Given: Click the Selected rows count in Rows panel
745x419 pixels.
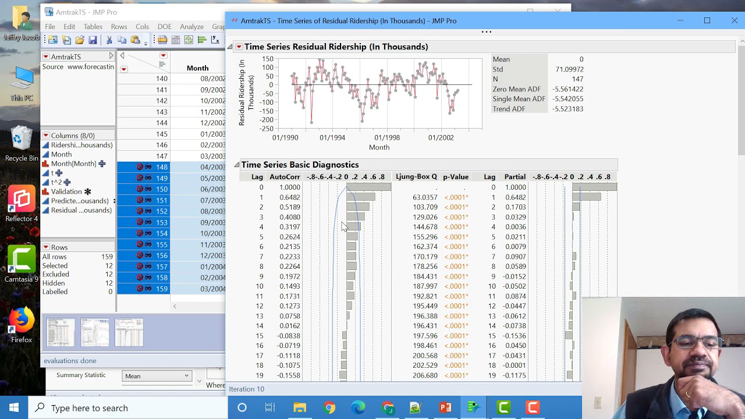Looking at the screenshot, I should click(x=109, y=265).
